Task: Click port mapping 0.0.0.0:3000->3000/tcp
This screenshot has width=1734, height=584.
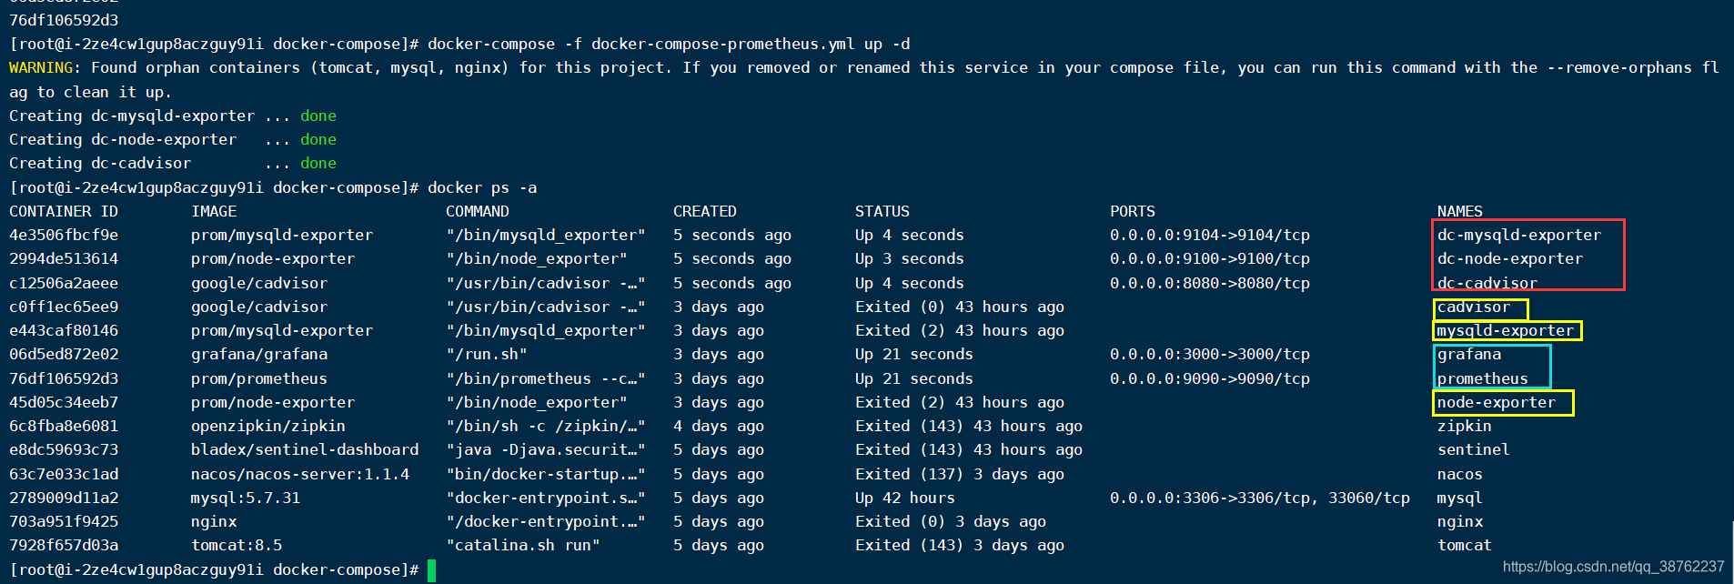Action: click(x=1210, y=354)
